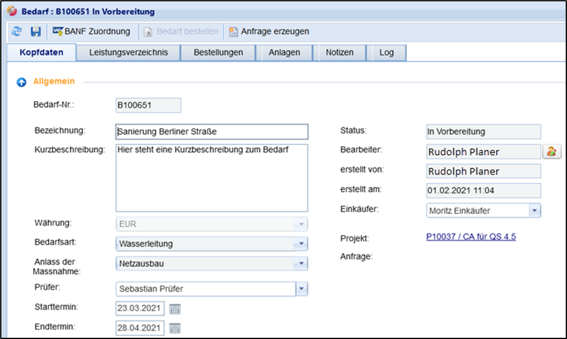Screen dimensions: 567x339
Task: Open the Prüfer dropdown list
Action: (x=301, y=289)
